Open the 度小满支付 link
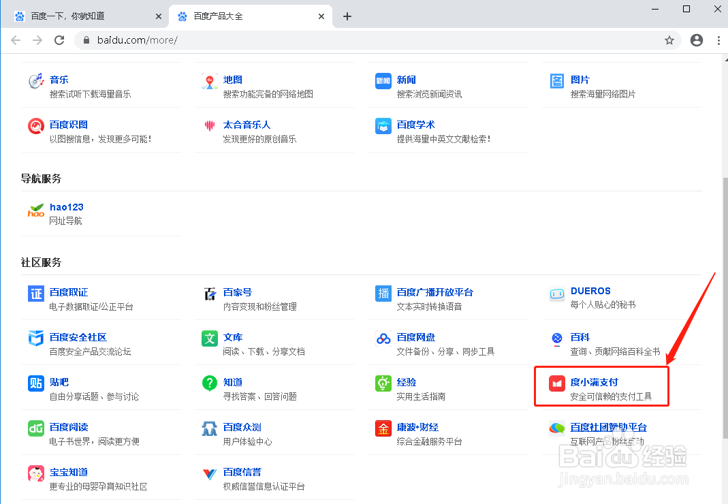The height and width of the screenshot is (504, 728). pos(595,382)
